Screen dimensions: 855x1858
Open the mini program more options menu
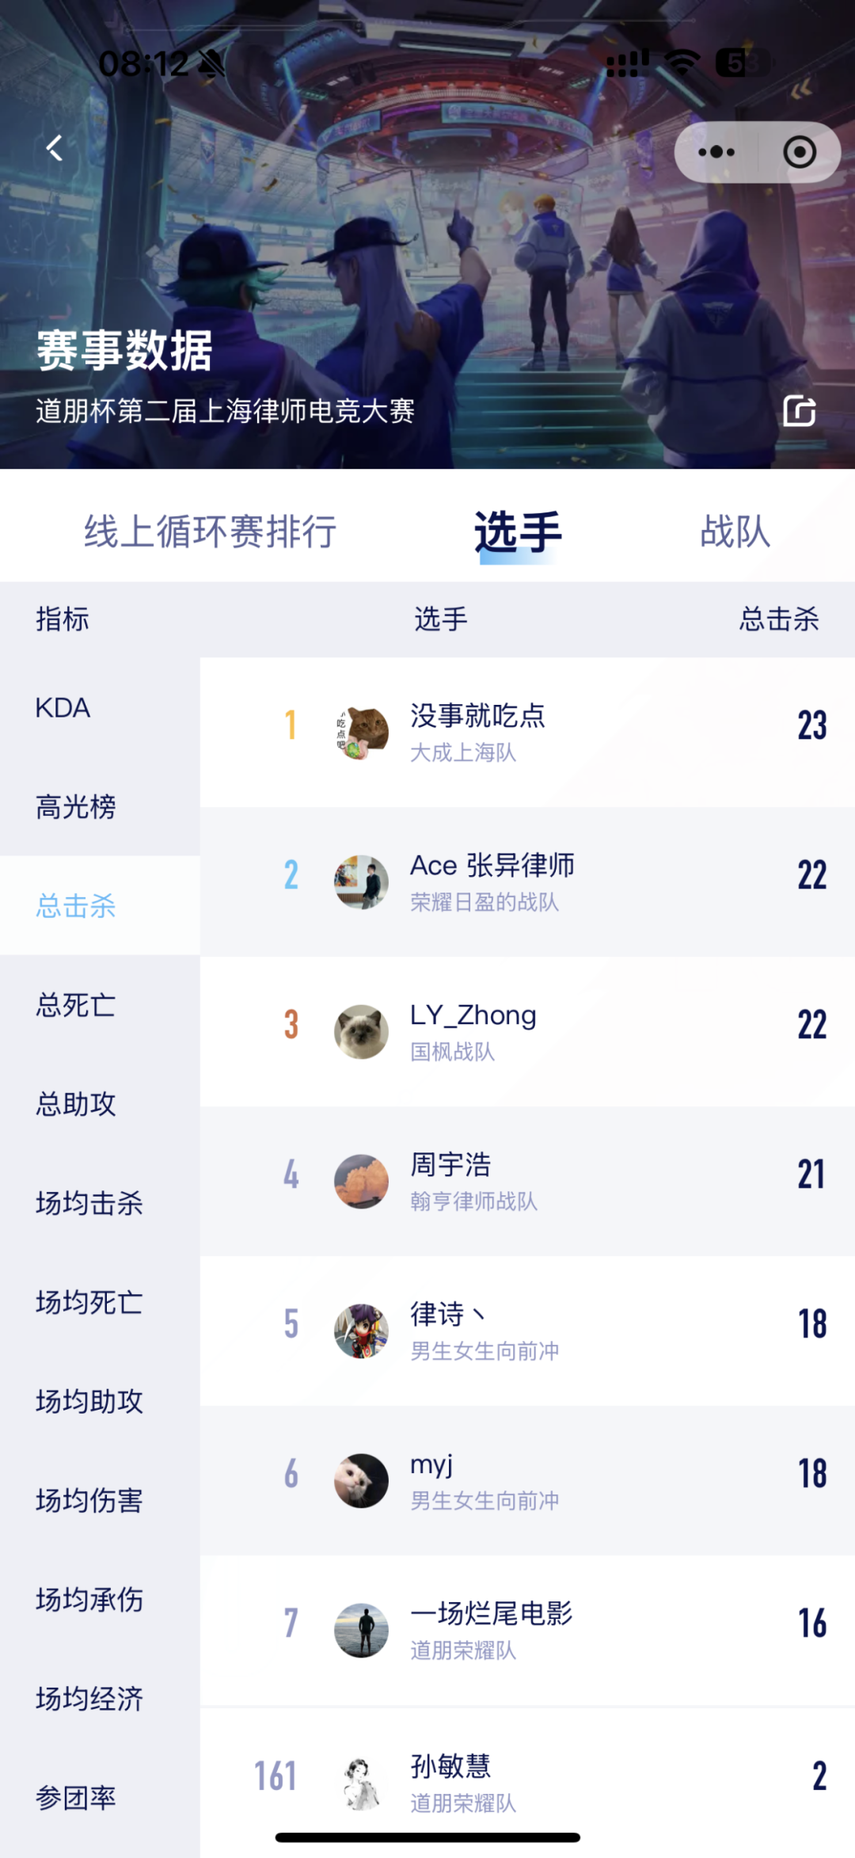point(716,152)
